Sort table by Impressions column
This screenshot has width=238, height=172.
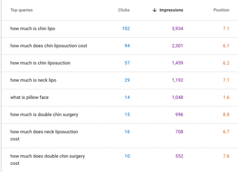tap(171, 10)
